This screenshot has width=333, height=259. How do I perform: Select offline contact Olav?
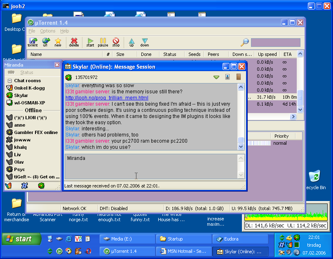(x=19, y=162)
